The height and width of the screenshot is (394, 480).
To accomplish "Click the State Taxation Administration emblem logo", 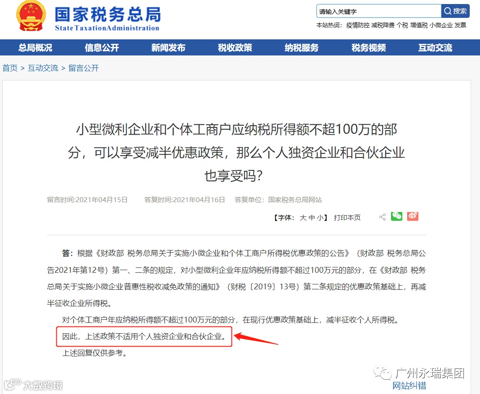I will pyautogui.click(x=31, y=15).
